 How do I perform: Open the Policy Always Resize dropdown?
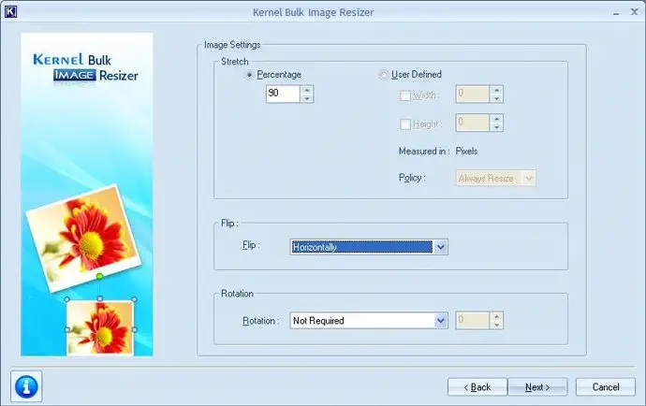click(495, 179)
